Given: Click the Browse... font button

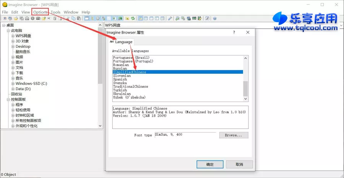Looking at the screenshot, I should 234,135.
